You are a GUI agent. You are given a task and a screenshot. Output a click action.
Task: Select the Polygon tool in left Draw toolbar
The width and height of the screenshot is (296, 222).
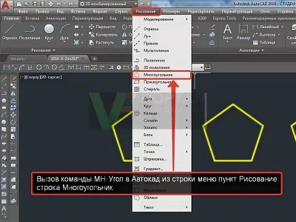[4, 100]
